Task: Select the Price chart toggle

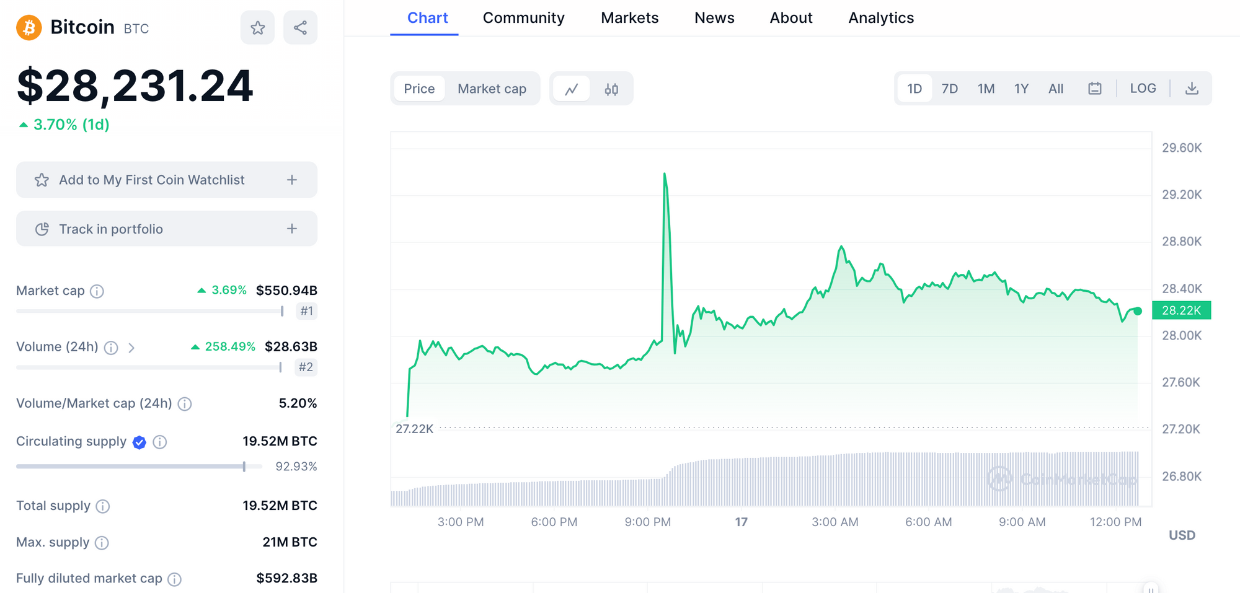Action: pos(419,89)
